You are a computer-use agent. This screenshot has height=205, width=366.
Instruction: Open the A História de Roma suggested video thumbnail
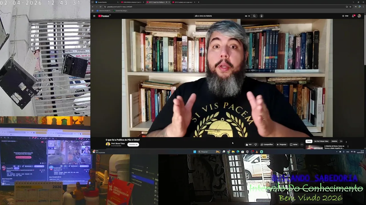tap(314, 147)
